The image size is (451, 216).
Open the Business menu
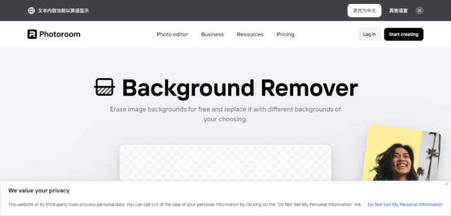(x=213, y=34)
